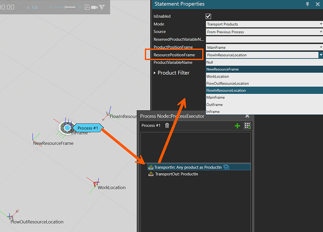Image resolution: width=323 pixels, height=232 pixels.
Task: Click the blue Process #1 node circle
Action: [x=67, y=128]
